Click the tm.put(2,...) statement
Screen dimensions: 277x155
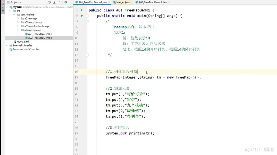tap(125, 111)
